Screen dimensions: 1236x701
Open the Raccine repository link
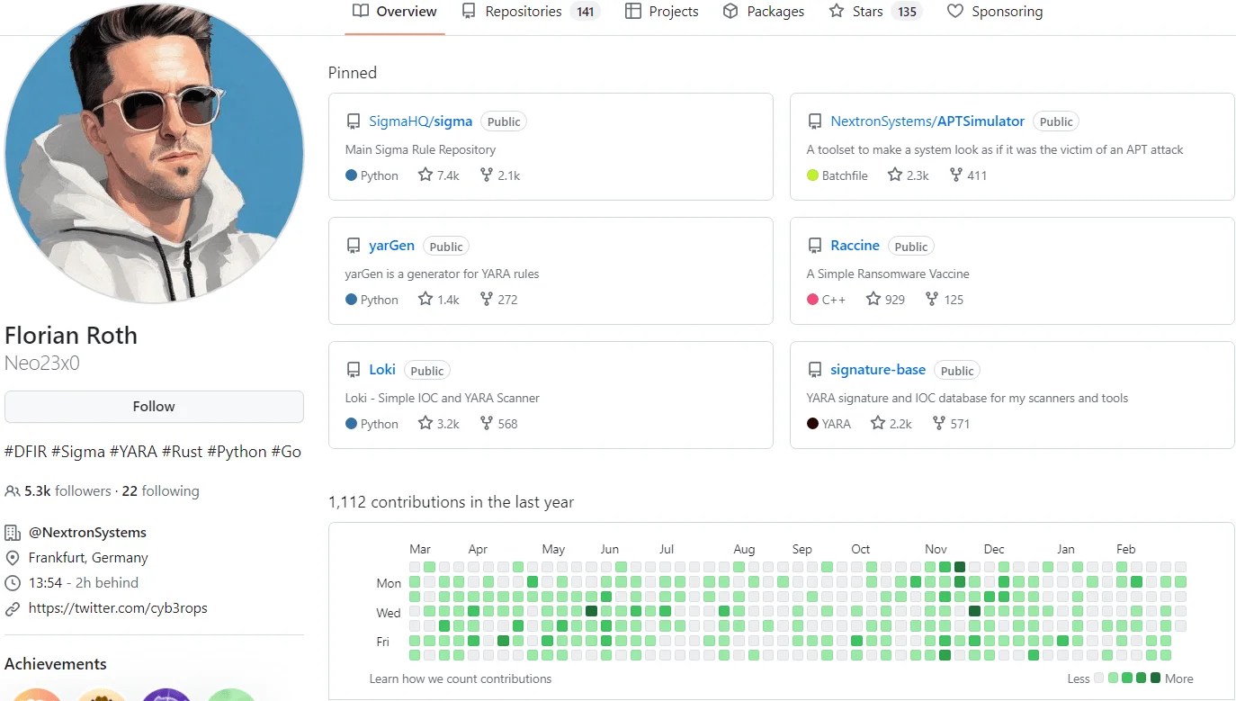[855, 246]
